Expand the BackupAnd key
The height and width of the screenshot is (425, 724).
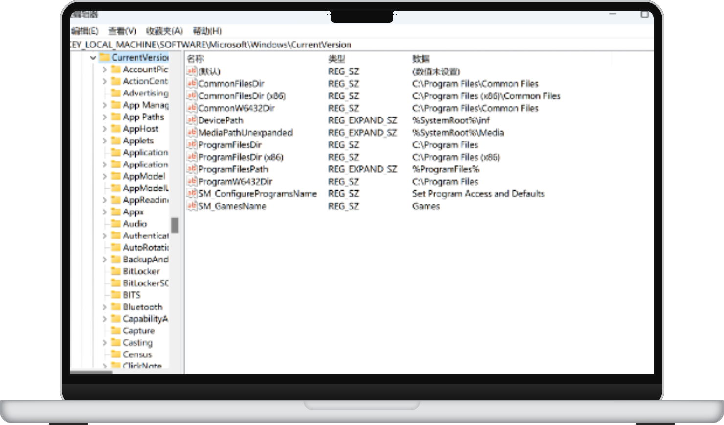(104, 260)
